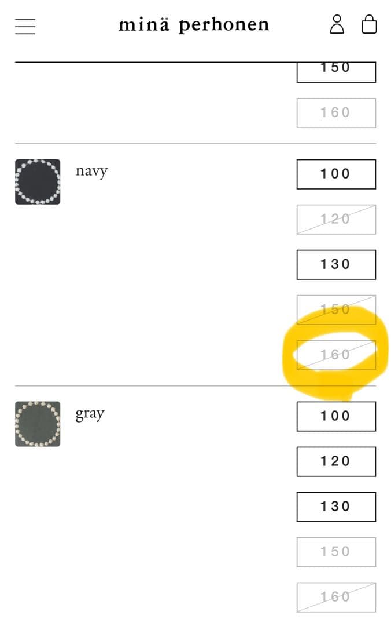Select the circled navy size 160
The height and width of the screenshot is (626, 391).
click(336, 355)
